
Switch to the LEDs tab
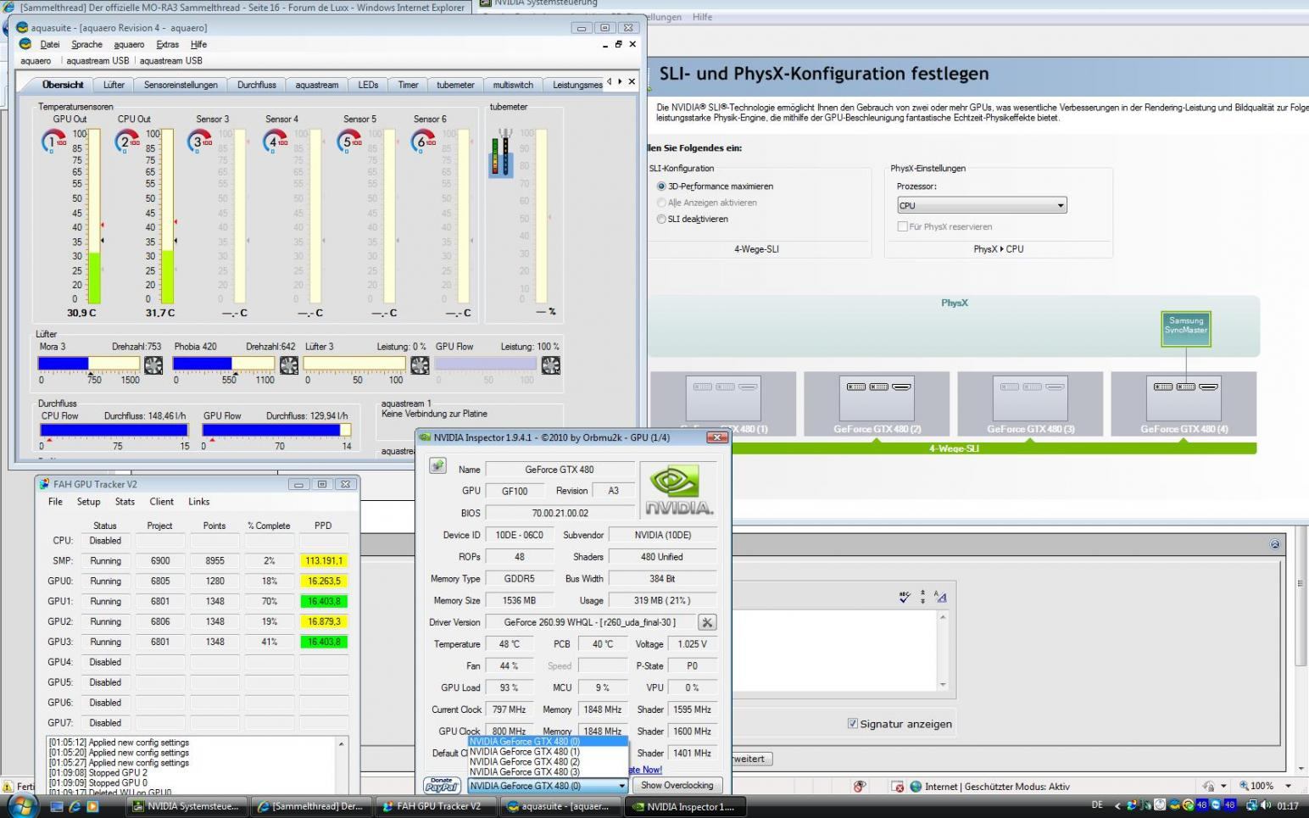[x=368, y=85]
